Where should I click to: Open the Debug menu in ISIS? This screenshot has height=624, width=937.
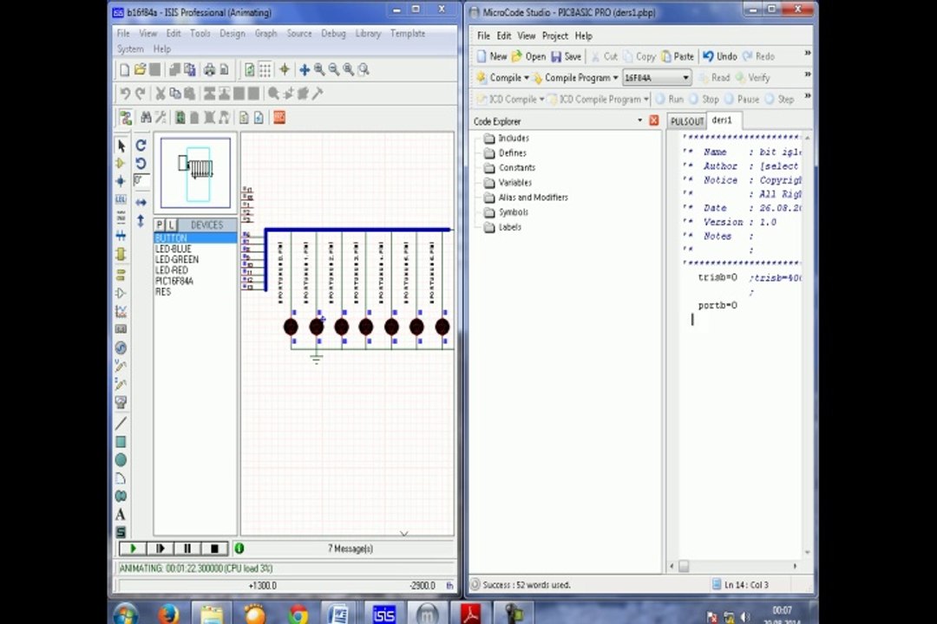pyautogui.click(x=333, y=34)
